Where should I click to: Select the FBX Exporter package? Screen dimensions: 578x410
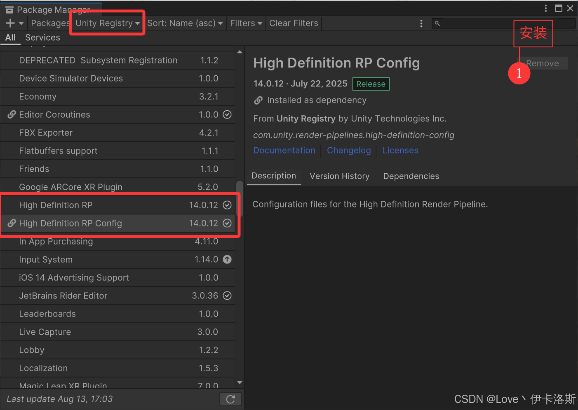click(117, 133)
